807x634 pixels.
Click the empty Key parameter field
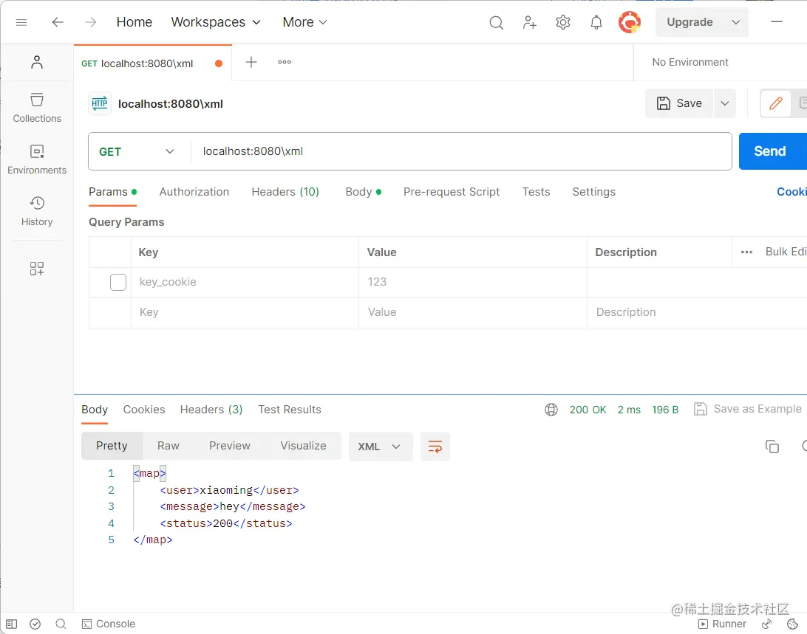tap(245, 313)
